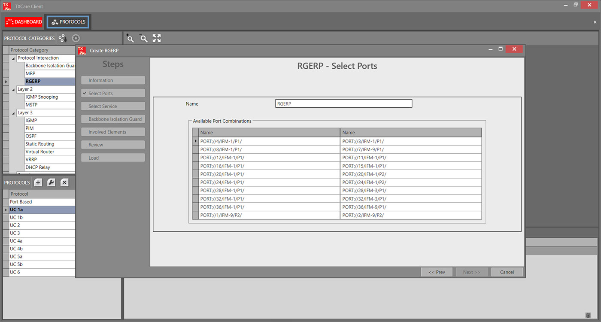Click the Protocol Category column header
Screen dimensions: 601x322
coord(42,50)
